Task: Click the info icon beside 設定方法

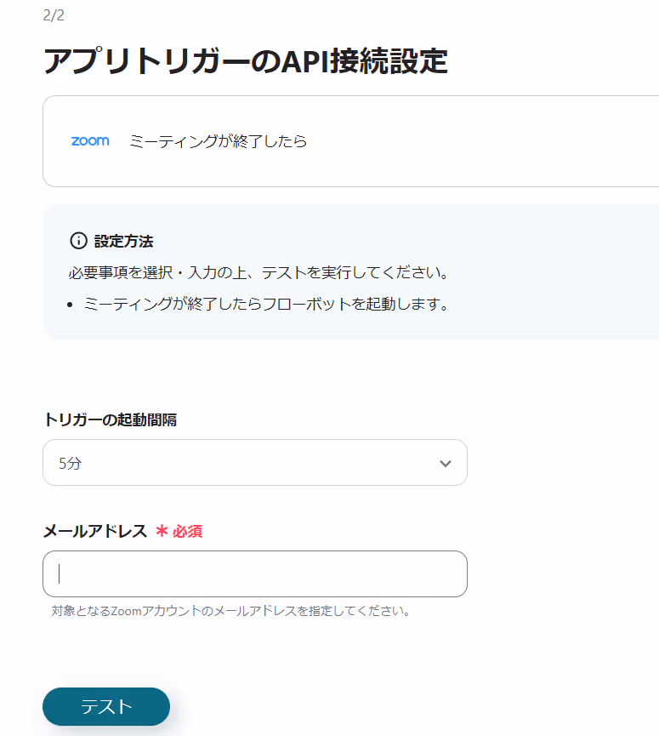Action: point(78,241)
